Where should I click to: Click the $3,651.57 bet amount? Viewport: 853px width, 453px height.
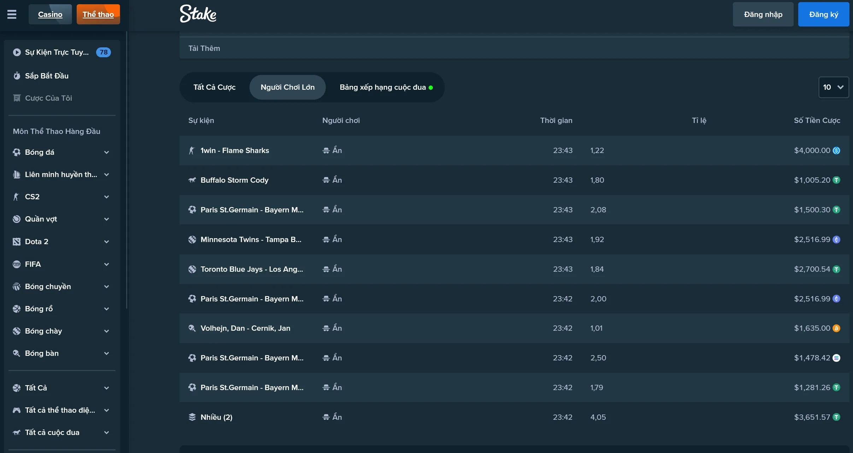pyautogui.click(x=812, y=417)
